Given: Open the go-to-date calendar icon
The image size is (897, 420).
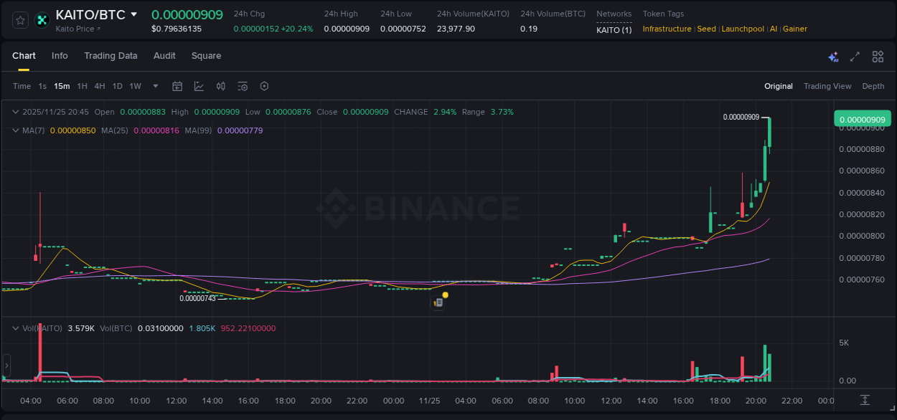Looking at the screenshot, I should point(177,86).
